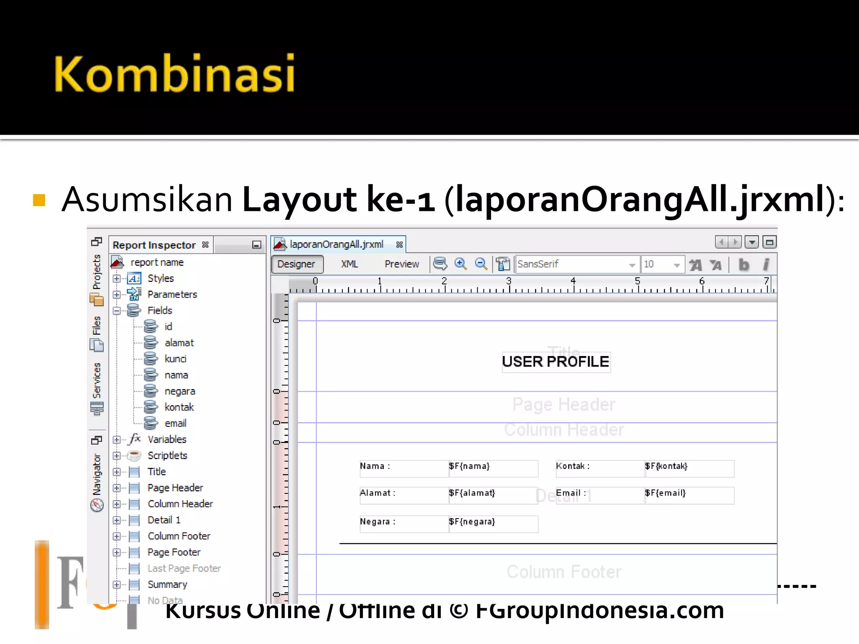The image size is (859, 644).
Task: Toggle italic text formatting
Action: click(766, 265)
